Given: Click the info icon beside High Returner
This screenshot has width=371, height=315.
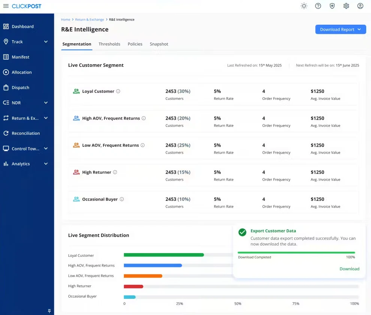Looking at the screenshot, I should click(x=115, y=172).
